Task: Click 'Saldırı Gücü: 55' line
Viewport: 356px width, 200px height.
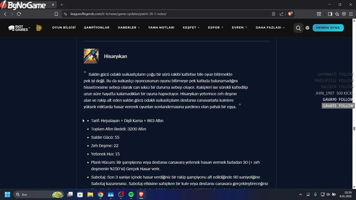Action: [x=105, y=137]
